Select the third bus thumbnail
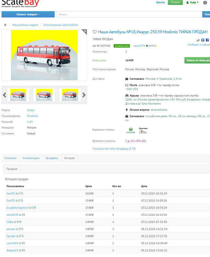 [70, 95]
